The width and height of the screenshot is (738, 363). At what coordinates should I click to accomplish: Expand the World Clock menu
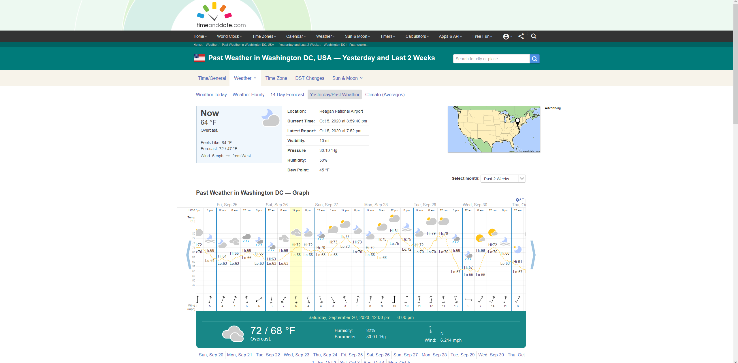click(x=229, y=36)
